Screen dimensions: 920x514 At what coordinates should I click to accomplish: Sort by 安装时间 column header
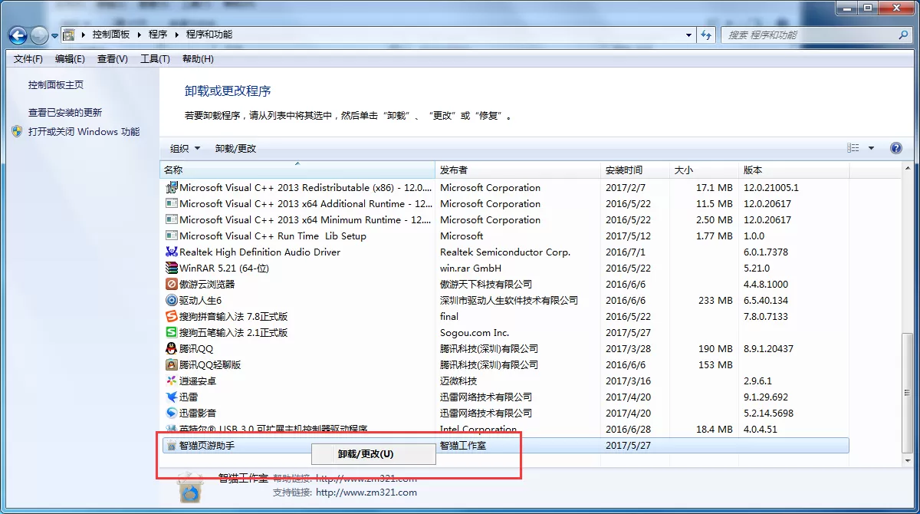click(x=636, y=170)
